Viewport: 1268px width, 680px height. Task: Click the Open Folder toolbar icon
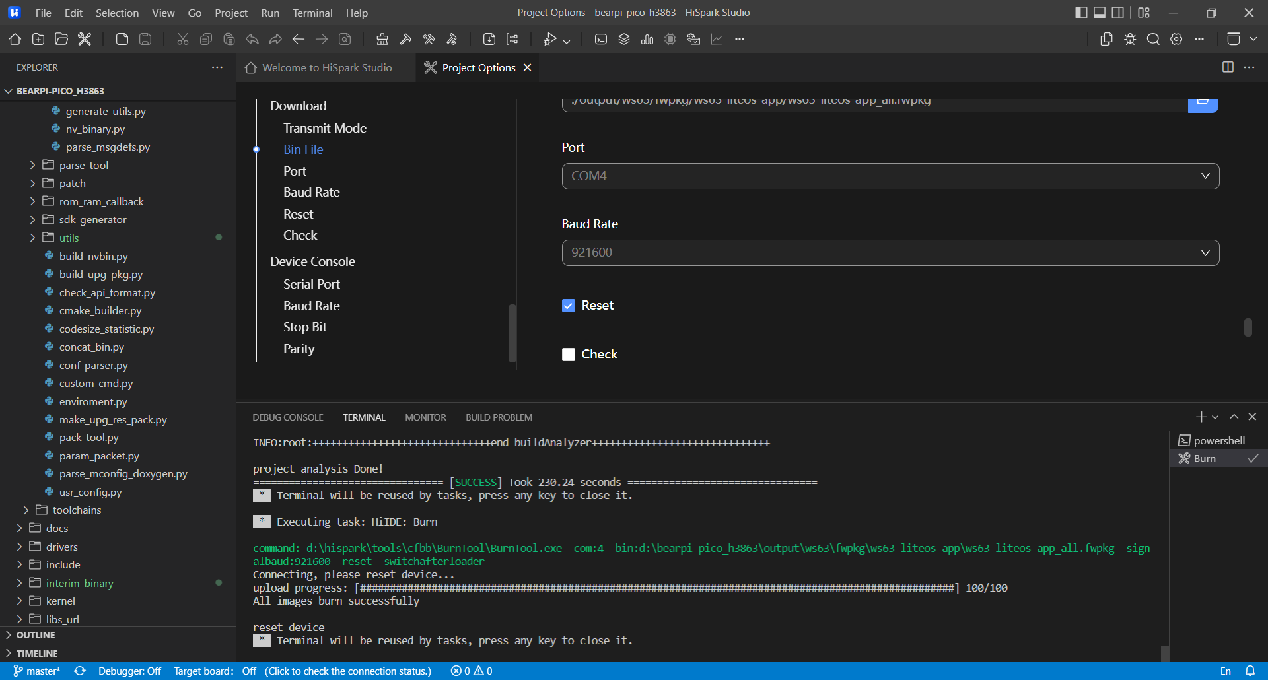click(x=61, y=40)
